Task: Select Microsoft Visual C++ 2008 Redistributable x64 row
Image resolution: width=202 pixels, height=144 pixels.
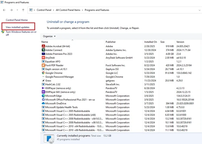Action: (x=120, y=119)
